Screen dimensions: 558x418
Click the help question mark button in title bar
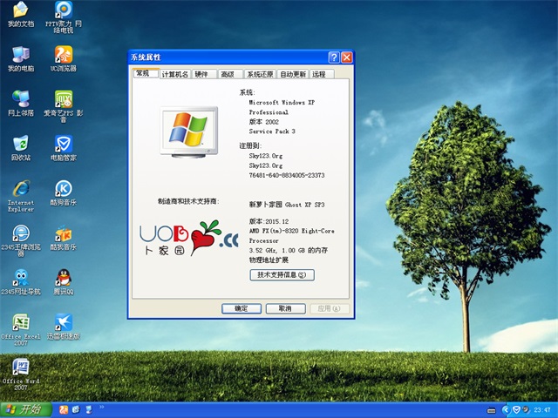pyautogui.click(x=334, y=57)
